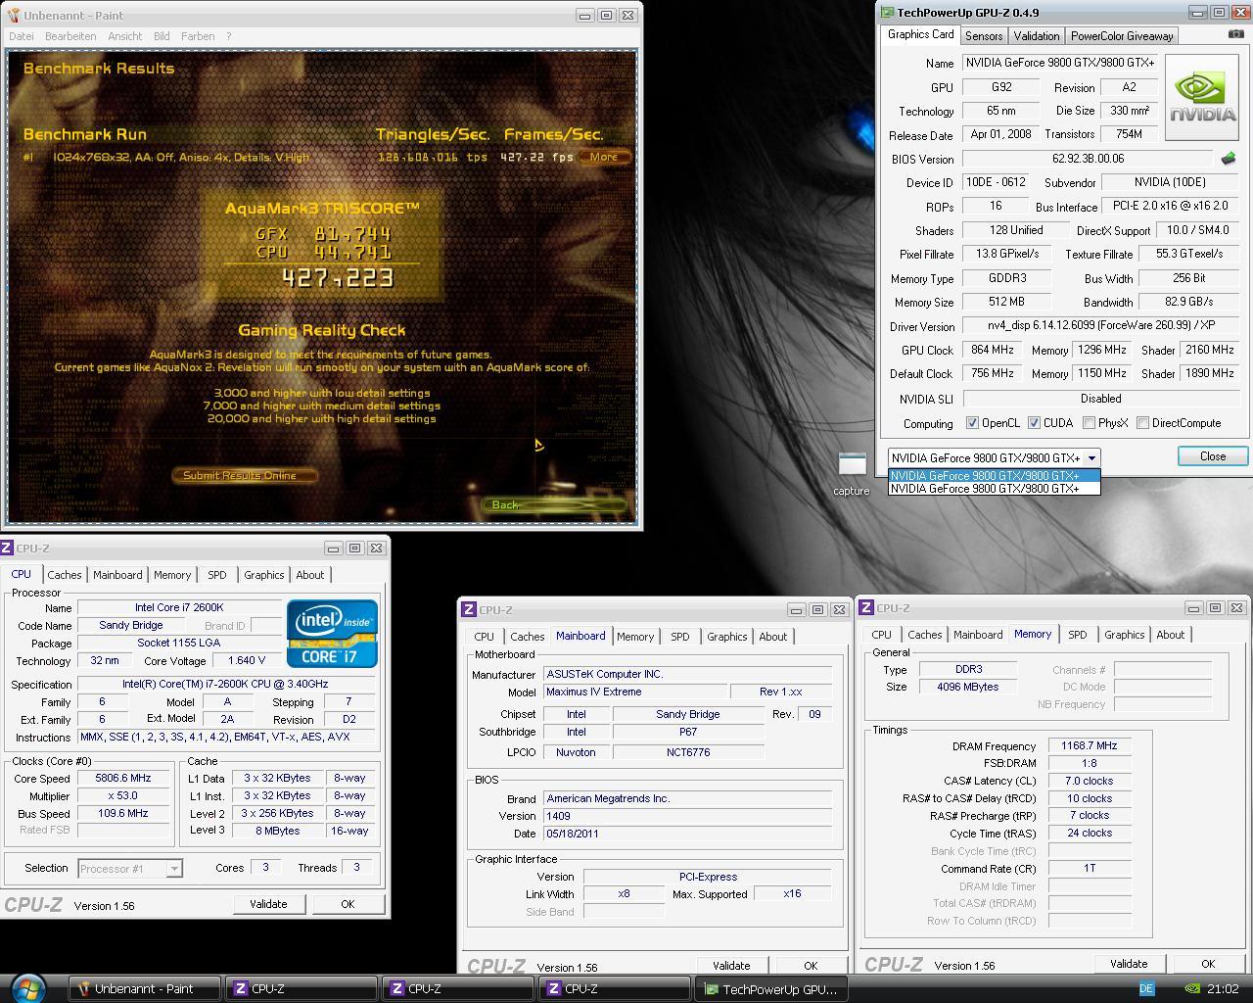Click the Intel Core i7 logo in CPU-Z
Viewport: 1253px width, 1003px height.
(332, 634)
